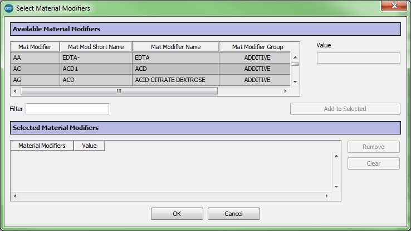Click the Add to Selected button

pos(345,109)
